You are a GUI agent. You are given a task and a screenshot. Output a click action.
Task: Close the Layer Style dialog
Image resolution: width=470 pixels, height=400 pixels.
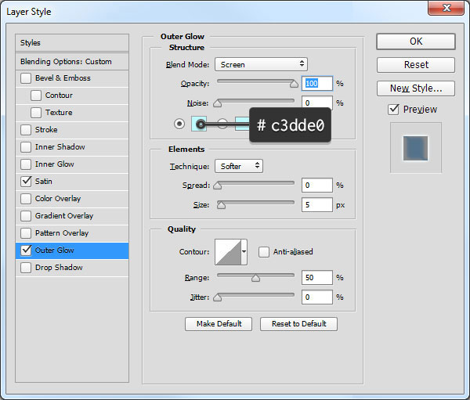pyautogui.click(x=446, y=8)
